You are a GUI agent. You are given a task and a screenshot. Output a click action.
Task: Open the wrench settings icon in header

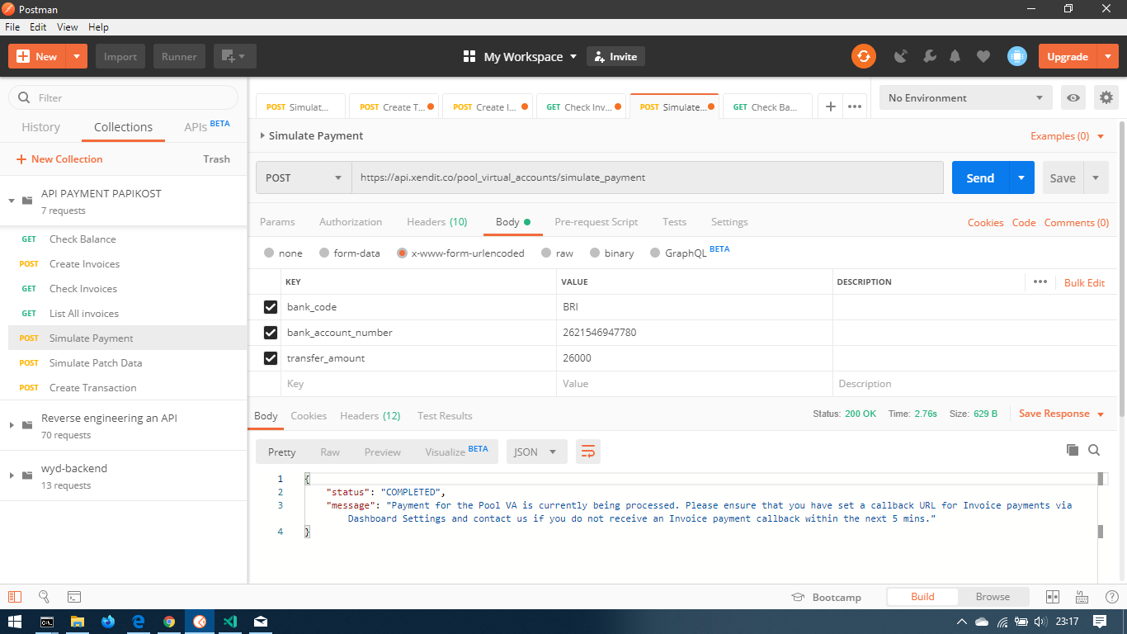pos(929,56)
